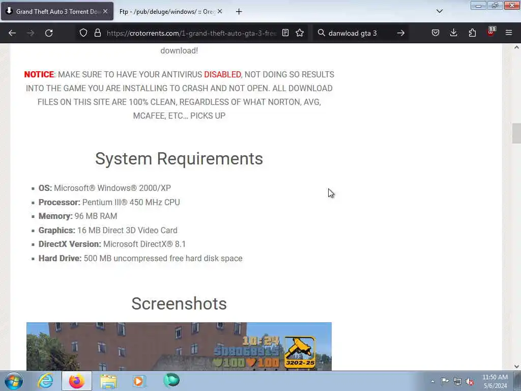The image size is (521, 391).
Task: Click Show desktop button
Action: 517,381
